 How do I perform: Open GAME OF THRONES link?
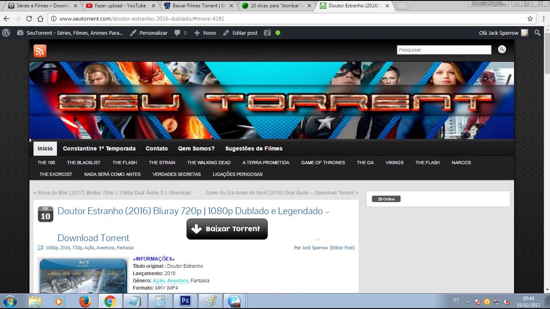click(323, 163)
